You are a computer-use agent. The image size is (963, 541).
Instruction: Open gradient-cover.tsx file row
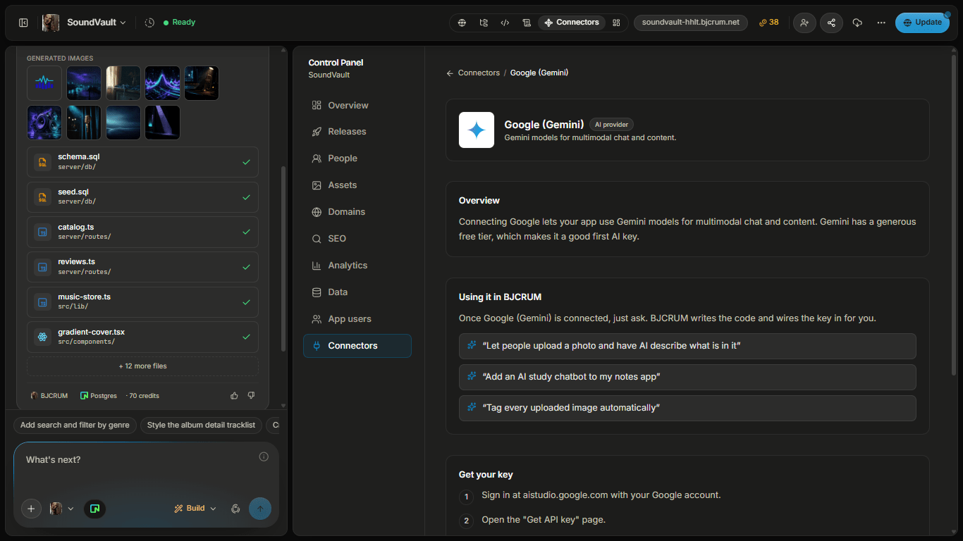142,337
